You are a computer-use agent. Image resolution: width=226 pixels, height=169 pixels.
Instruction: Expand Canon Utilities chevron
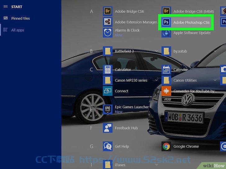coord(215,80)
